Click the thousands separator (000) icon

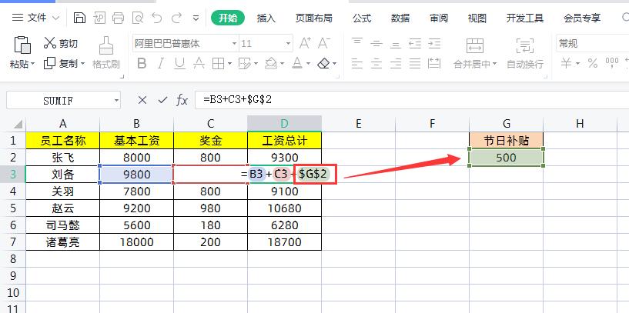tap(612, 63)
